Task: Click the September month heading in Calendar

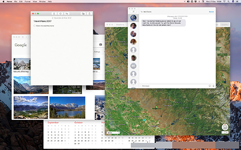Action: (53, 122)
